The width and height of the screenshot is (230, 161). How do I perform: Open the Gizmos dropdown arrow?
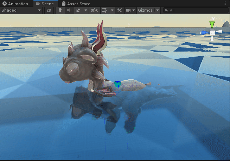tap(157, 10)
